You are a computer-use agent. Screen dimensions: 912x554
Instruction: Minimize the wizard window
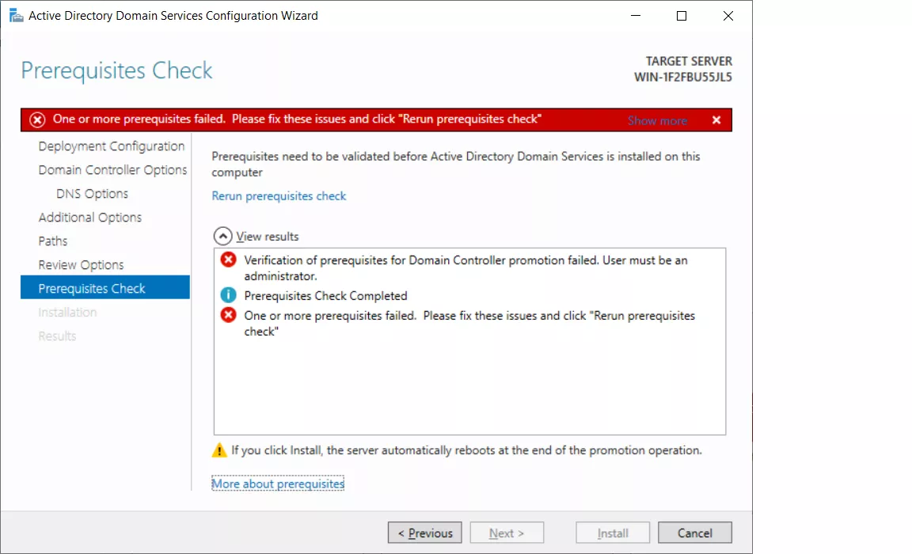pos(636,16)
